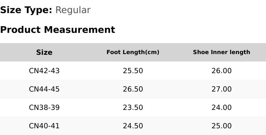Click the 27.00 inner length value
This screenshot has width=266, height=135.
pyautogui.click(x=222, y=89)
